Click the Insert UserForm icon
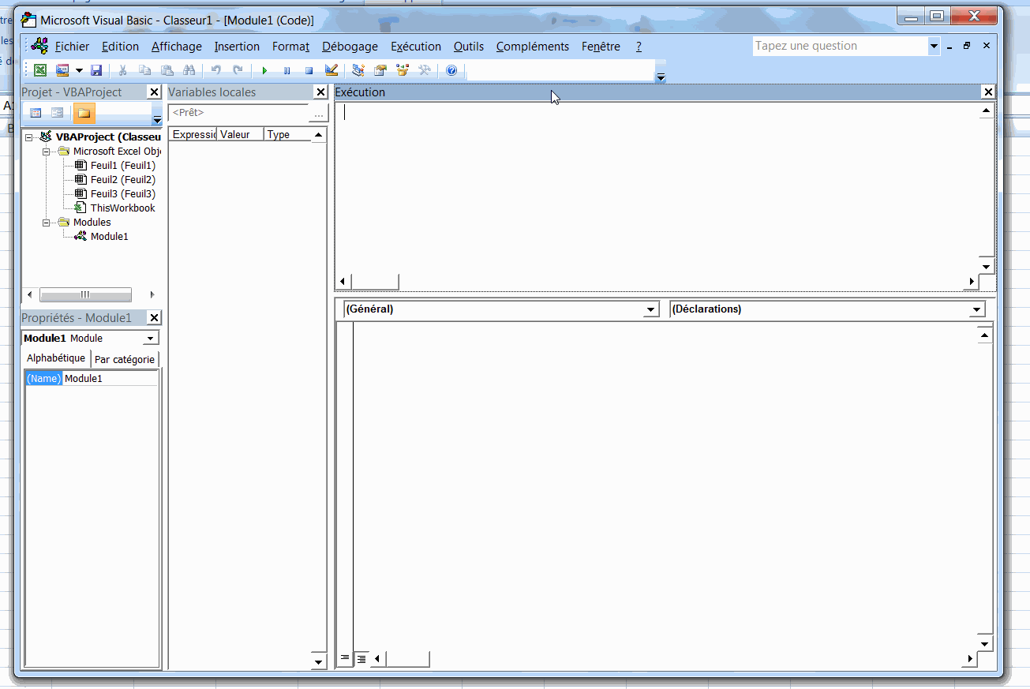1030x689 pixels. click(x=62, y=70)
